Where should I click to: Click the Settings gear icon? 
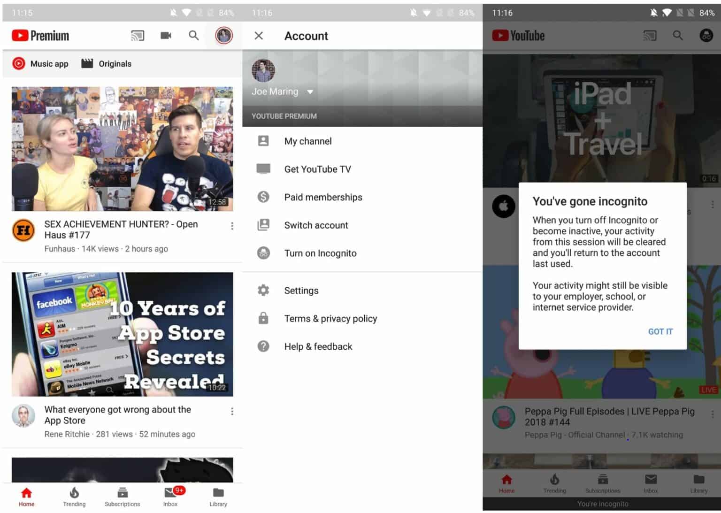point(263,290)
